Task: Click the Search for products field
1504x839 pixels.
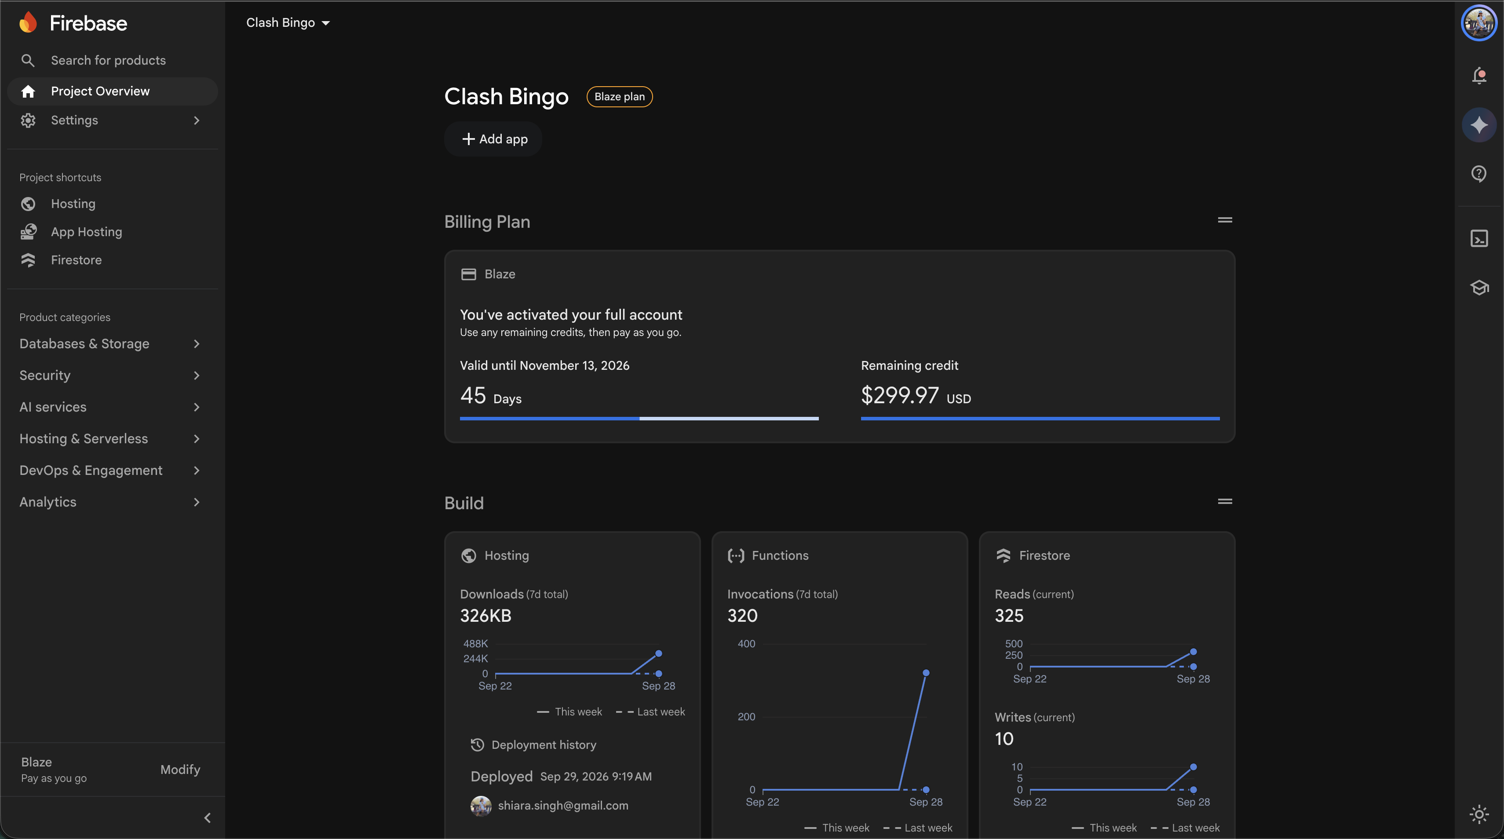Action: click(112, 60)
